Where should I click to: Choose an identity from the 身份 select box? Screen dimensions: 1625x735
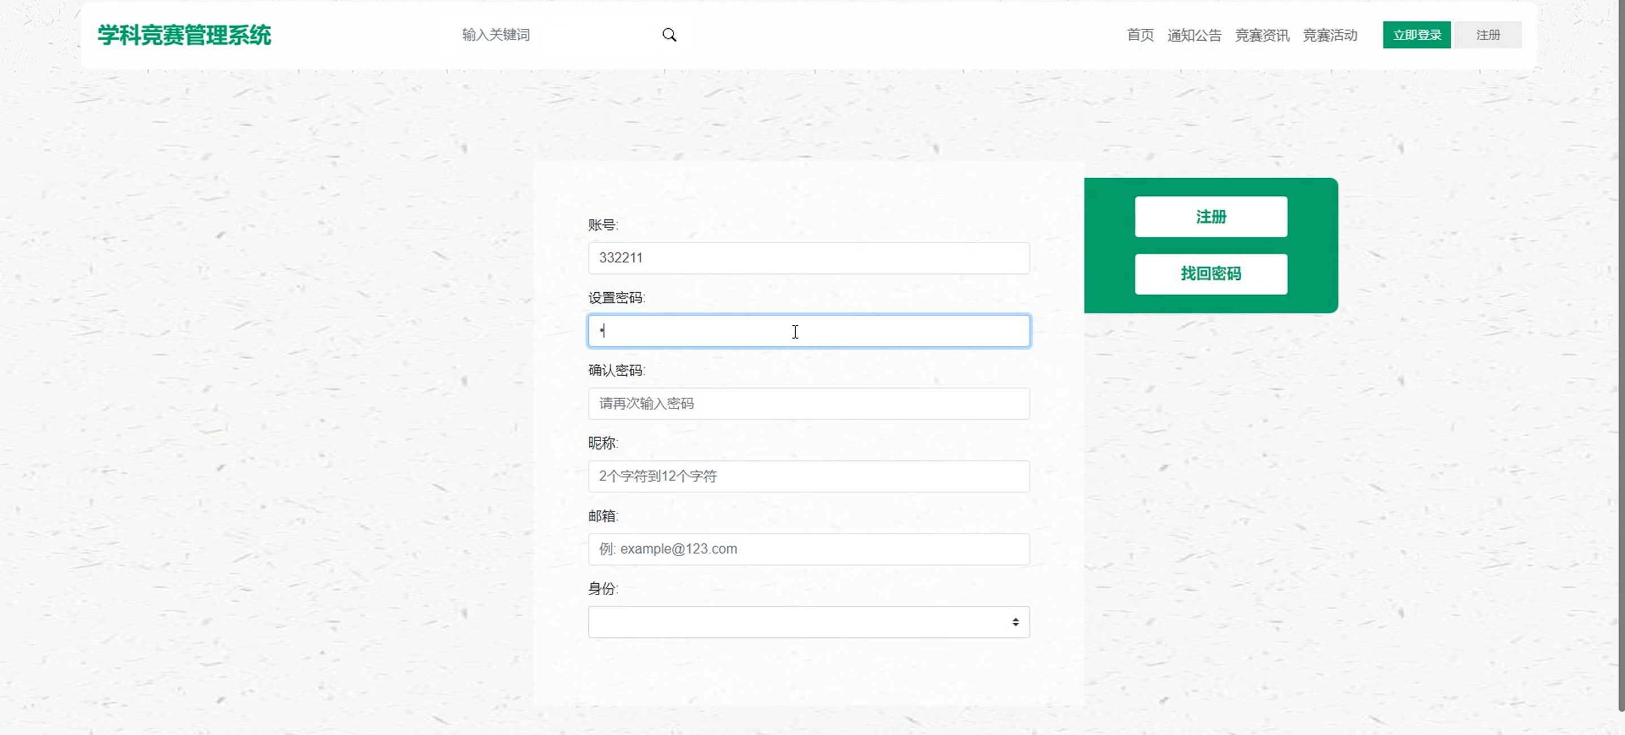point(808,622)
